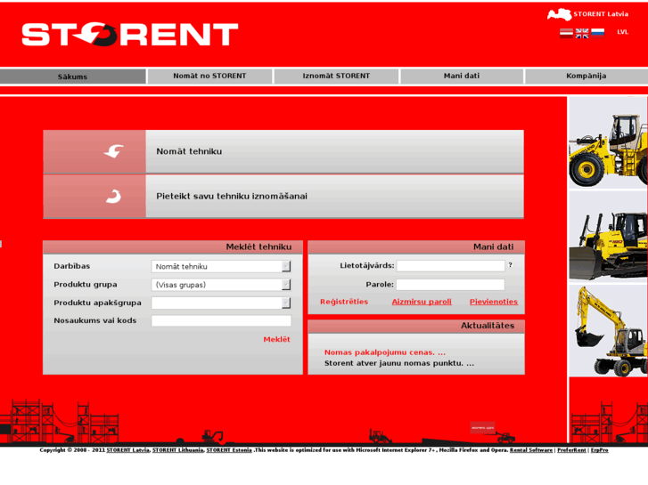Viewport: 648px width, 485px height.
Task: Open footer link PreferRent
Action: [x=571, y=450]
